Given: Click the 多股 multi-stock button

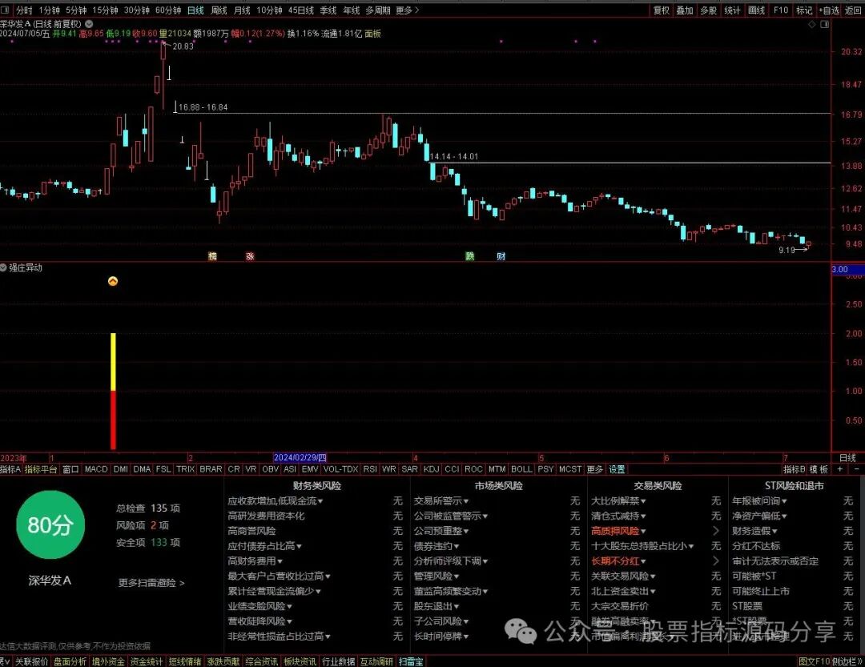Looking at the screenshot, I should coord(708,10).
